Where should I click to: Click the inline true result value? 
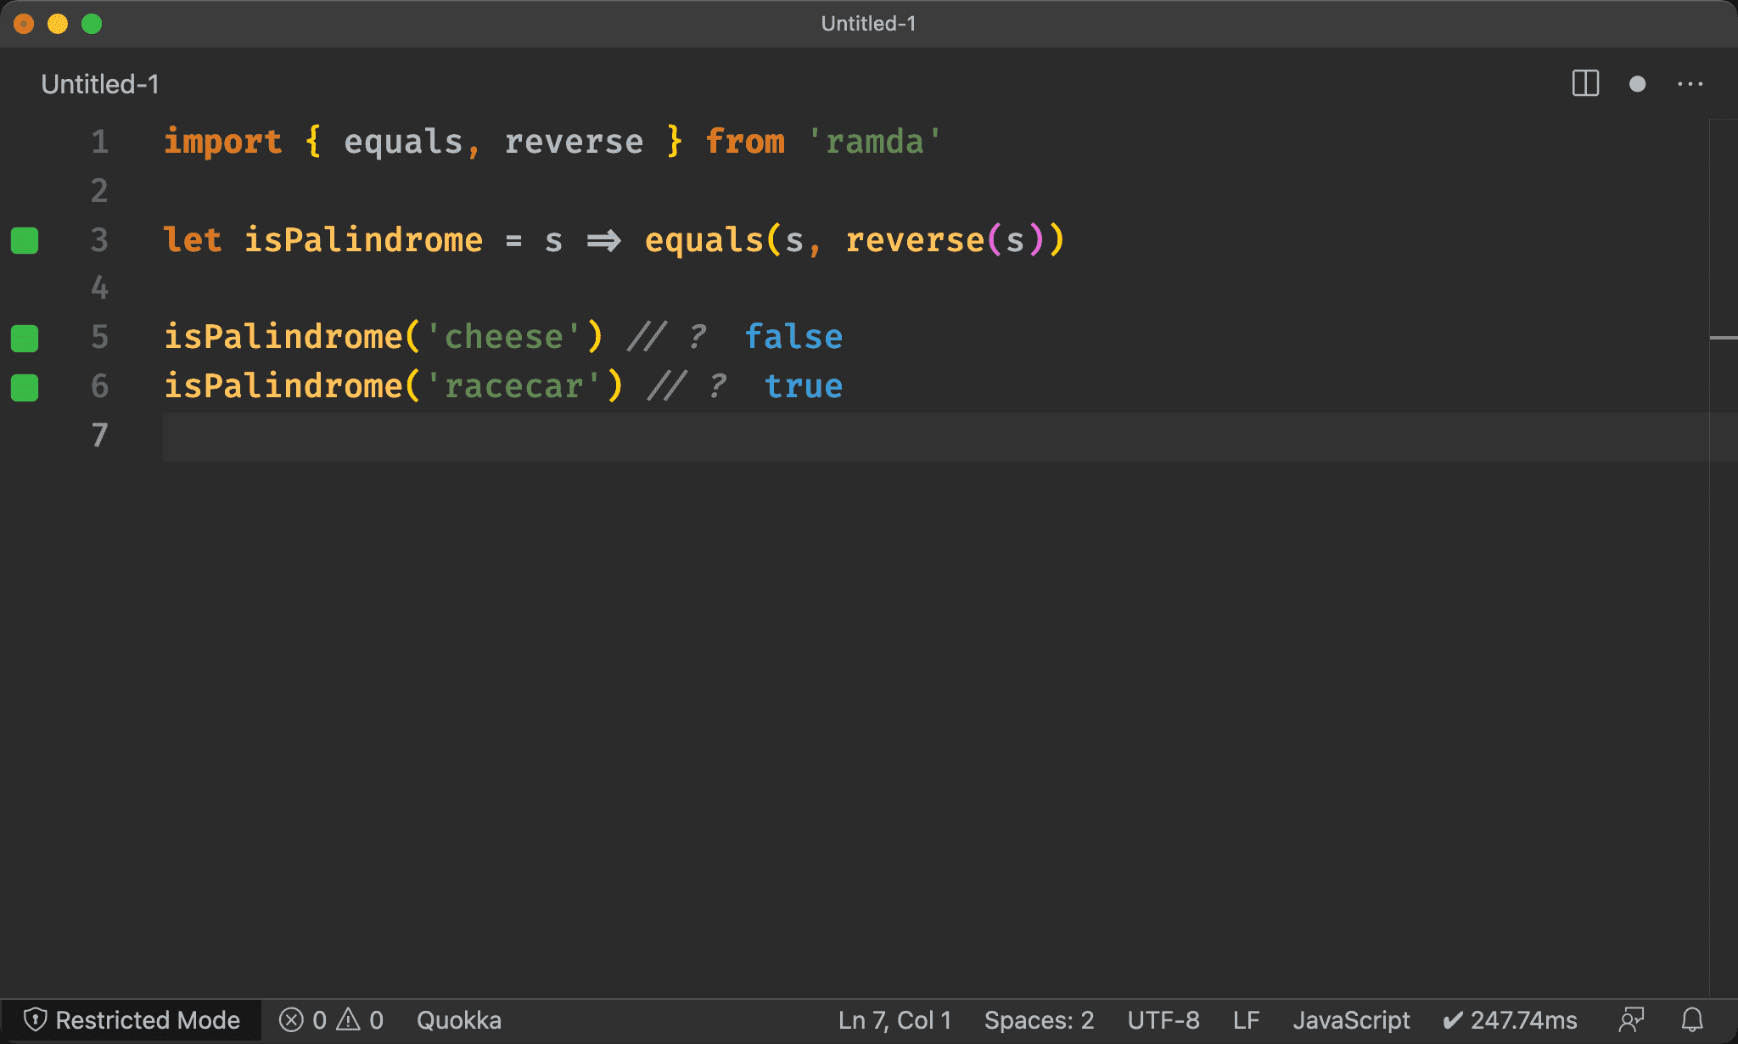pos(804,387)
